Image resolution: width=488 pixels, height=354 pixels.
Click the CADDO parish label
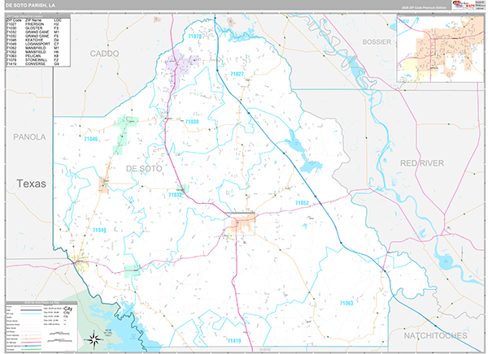[x=104, y=54]
